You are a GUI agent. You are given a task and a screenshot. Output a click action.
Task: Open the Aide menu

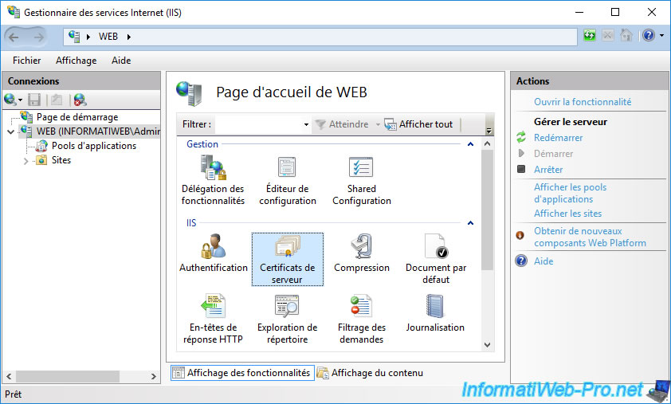click(x=121, y=61)
